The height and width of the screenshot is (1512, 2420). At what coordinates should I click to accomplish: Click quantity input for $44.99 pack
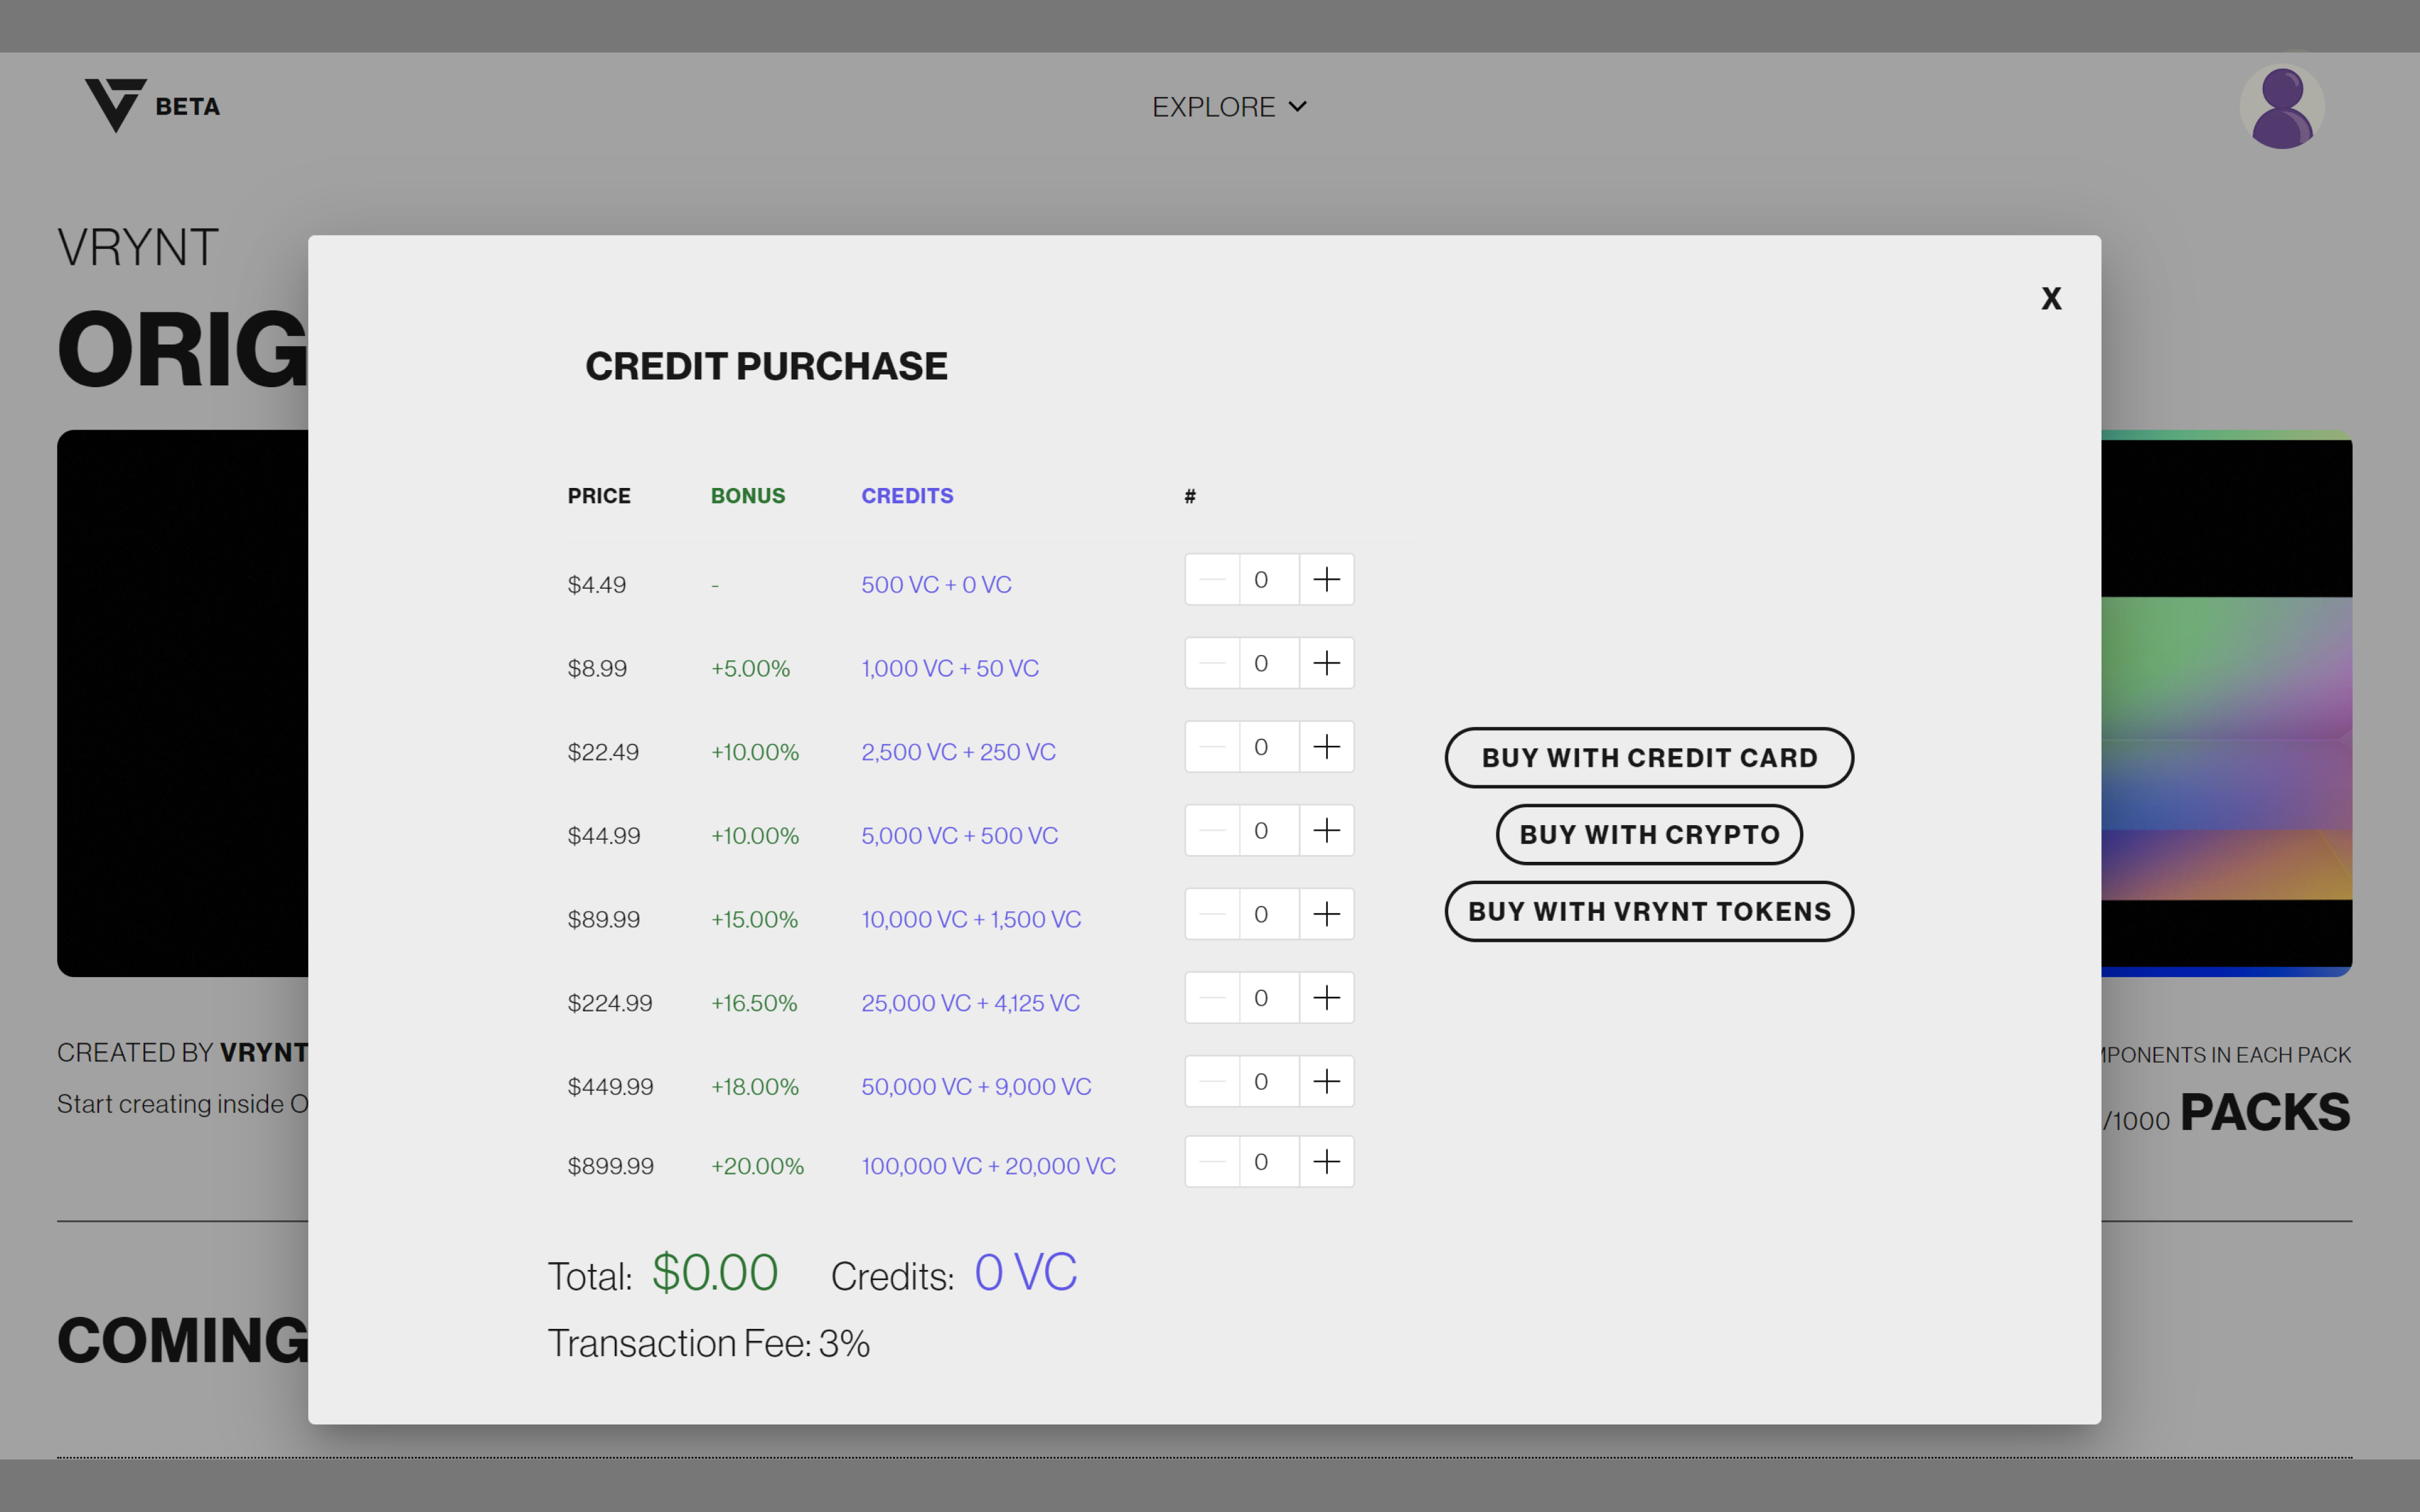tap(1268, 831)
